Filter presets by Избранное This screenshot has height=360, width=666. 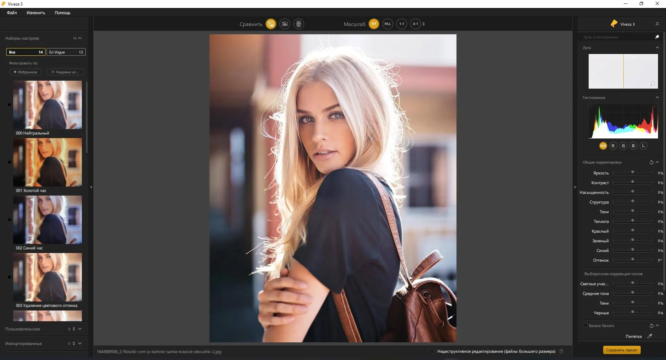25,72
